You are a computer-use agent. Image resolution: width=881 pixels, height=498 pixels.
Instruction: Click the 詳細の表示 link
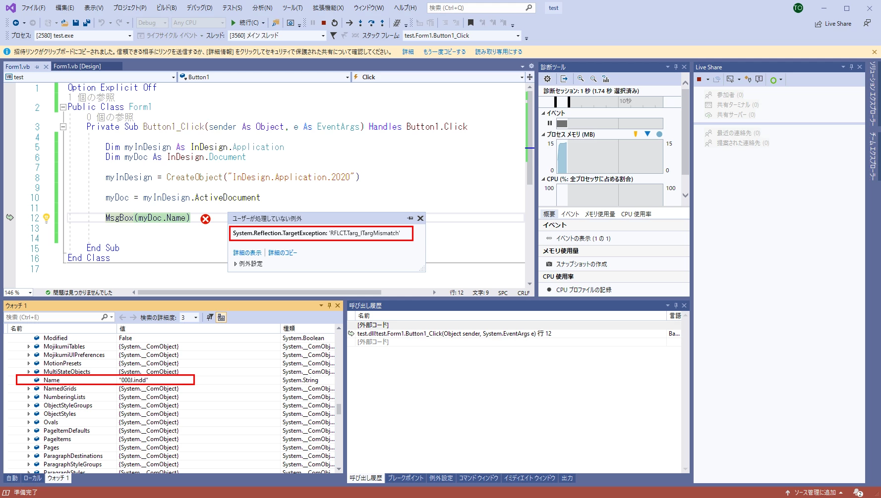tap(247, 253)
